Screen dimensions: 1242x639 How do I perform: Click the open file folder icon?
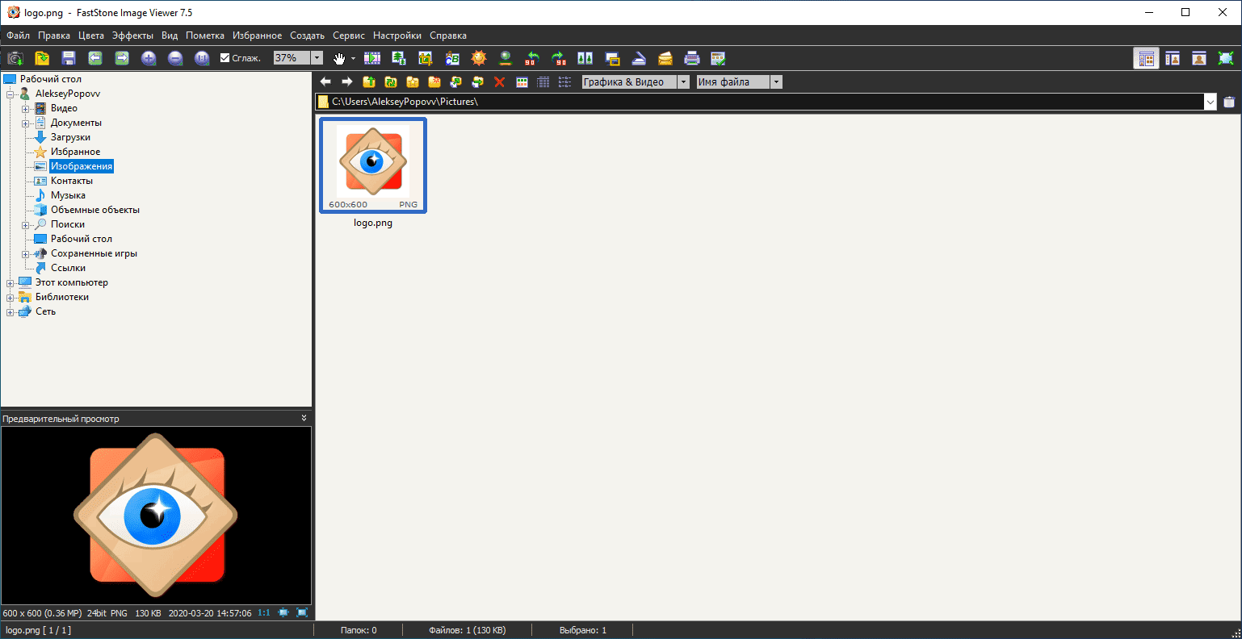42,58
